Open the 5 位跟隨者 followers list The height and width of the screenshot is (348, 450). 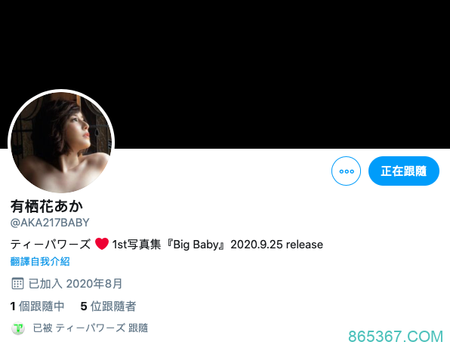(108, 306)
